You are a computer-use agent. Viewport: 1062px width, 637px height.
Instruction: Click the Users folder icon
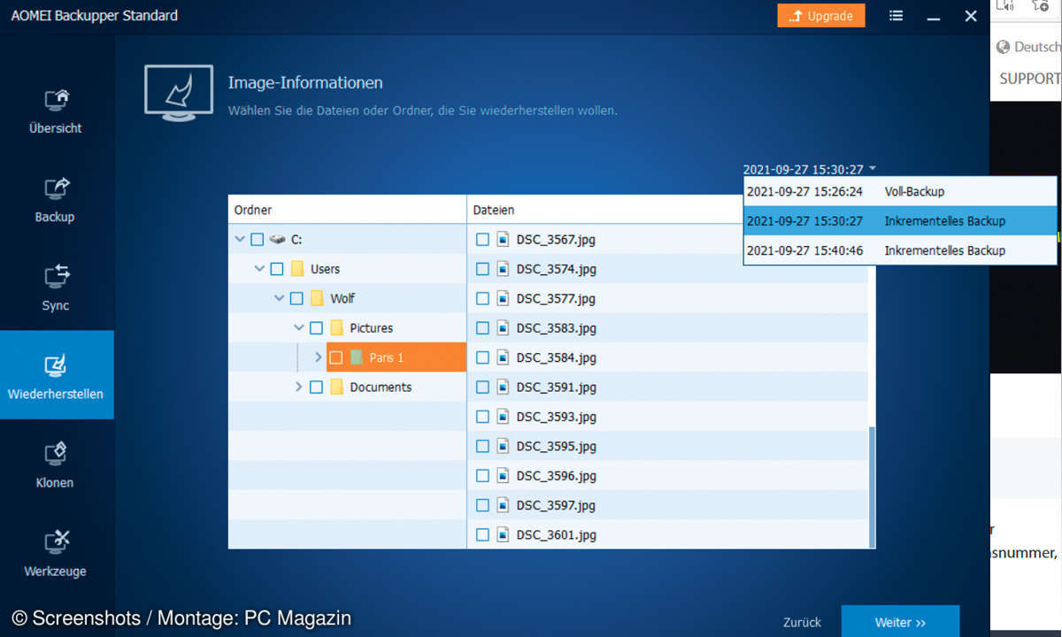click(297, 269)
